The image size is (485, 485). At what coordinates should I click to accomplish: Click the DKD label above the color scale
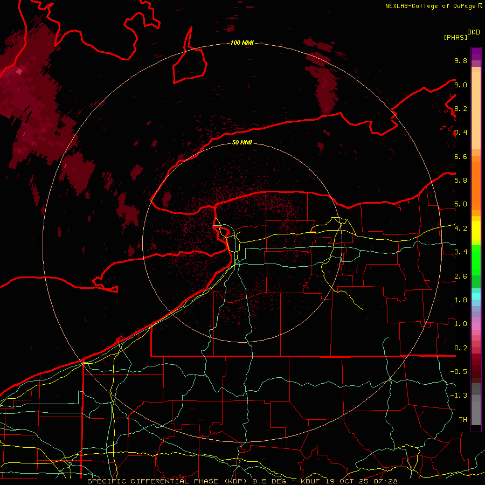pyautogui.click(x=473, y=32)
